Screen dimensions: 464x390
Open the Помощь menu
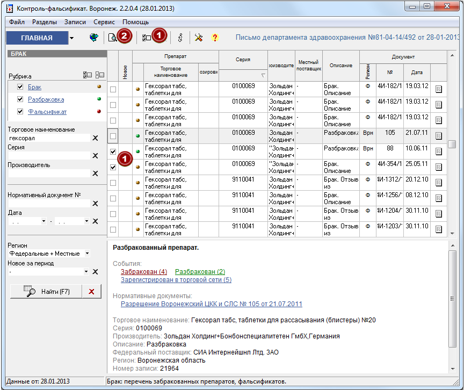(x=135, y=22)
